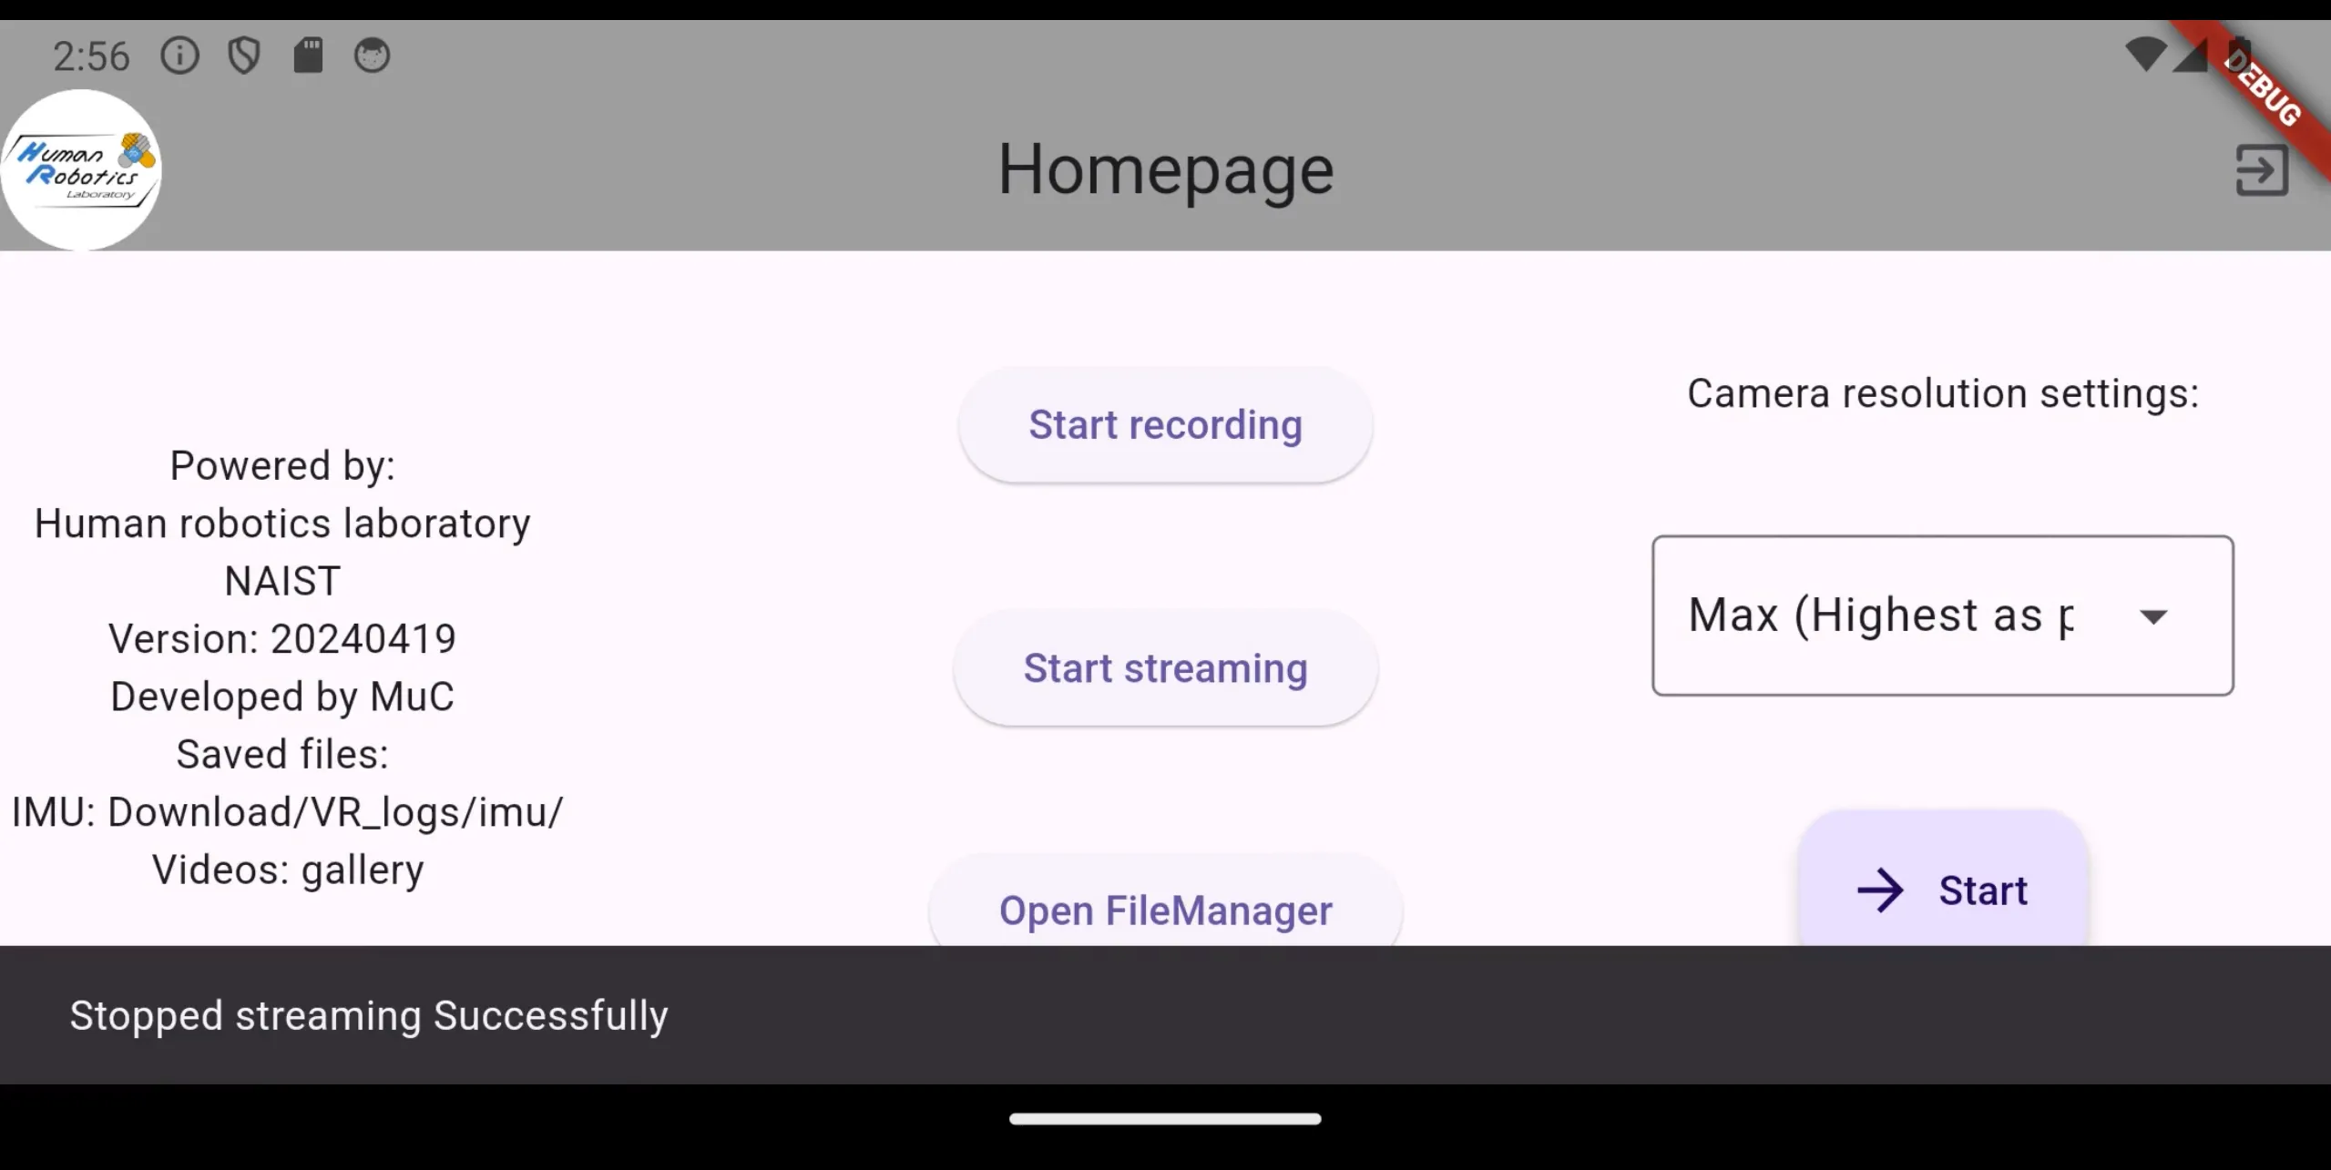
Task: Tap 'IMU: Download/VR_logs/imu/' path text
Action: coord(287,811)
